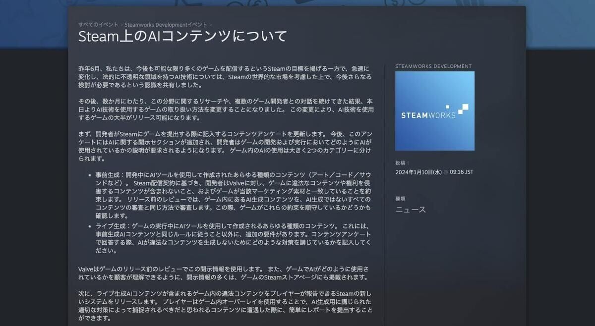Click the STEAMWORKS DEVELOPMENT sidebar heading
Screen dimensions: 595x326
433,66
